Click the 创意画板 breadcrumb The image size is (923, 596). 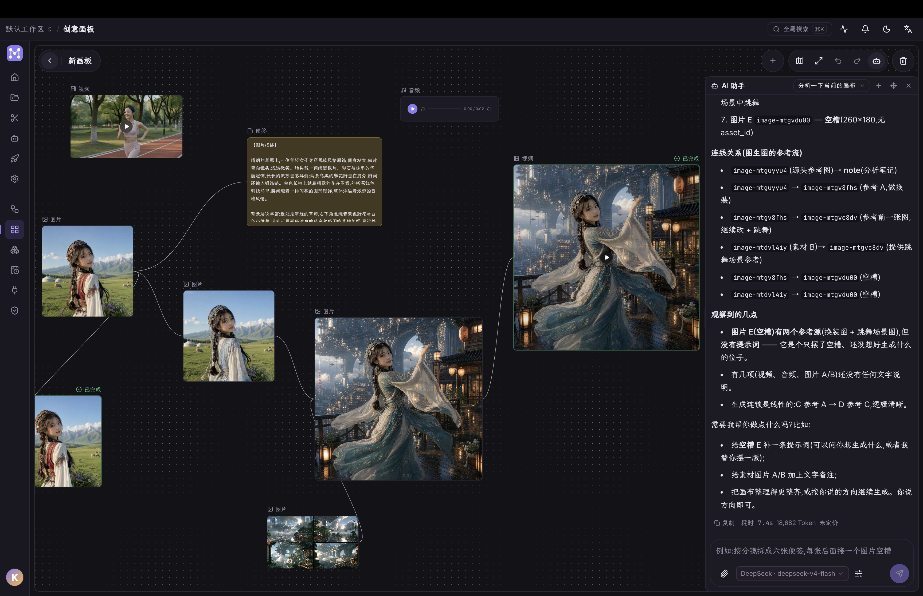[x=79, y=29]
